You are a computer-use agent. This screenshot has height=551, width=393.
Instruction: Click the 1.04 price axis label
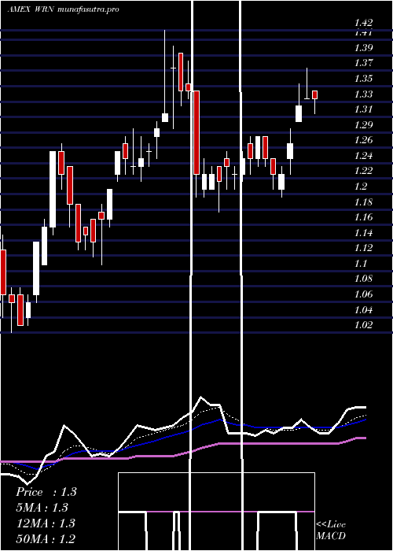(363, 309)
